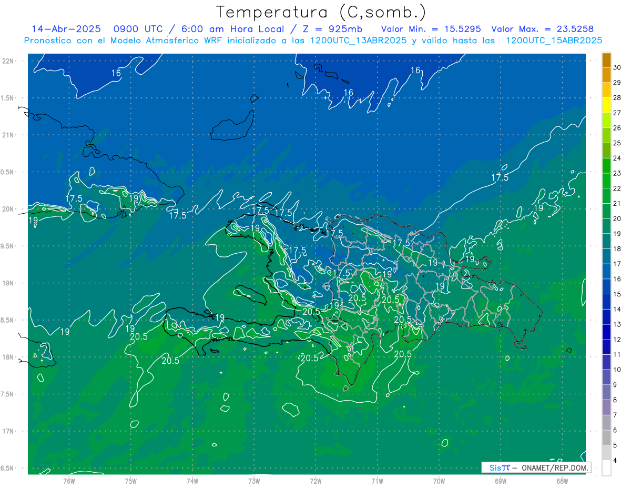
Task: Click the color bar legend value "25"
Action: tap(617, 143)
